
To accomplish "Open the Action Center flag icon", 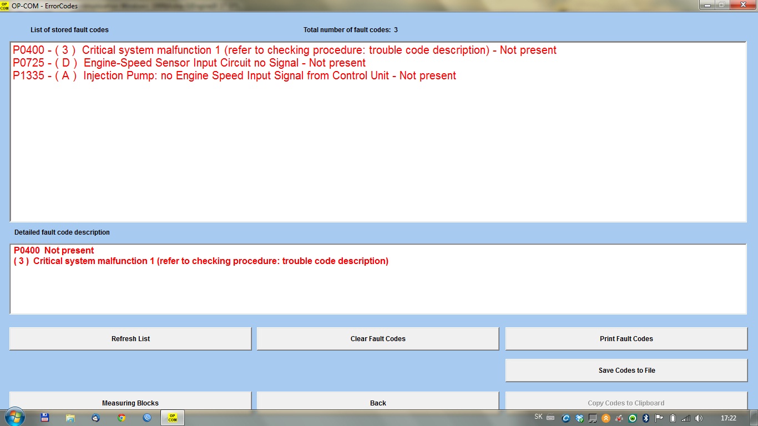I will click(659, 418).
